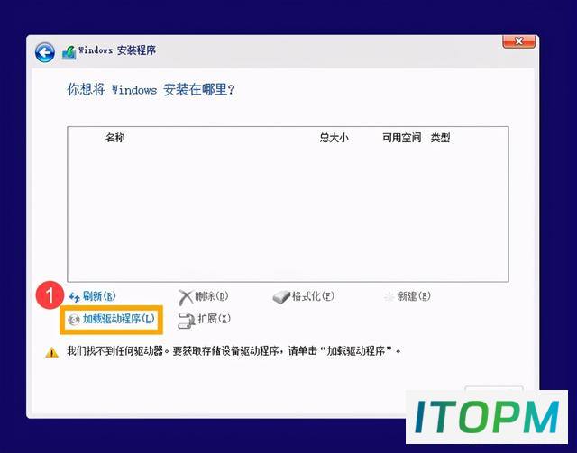Click 加载驱动程序(L) link
Screen dimensions: 577x453
118,319
